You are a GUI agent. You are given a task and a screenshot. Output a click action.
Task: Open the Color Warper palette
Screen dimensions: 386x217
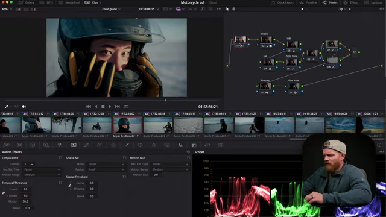pyautogui.click(x=100, y=145)
